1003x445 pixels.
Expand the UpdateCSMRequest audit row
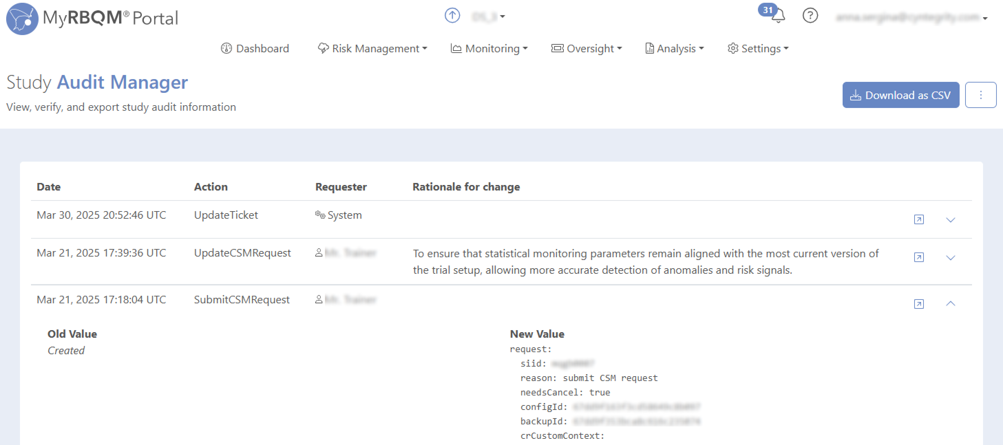[x=950, y=258]
